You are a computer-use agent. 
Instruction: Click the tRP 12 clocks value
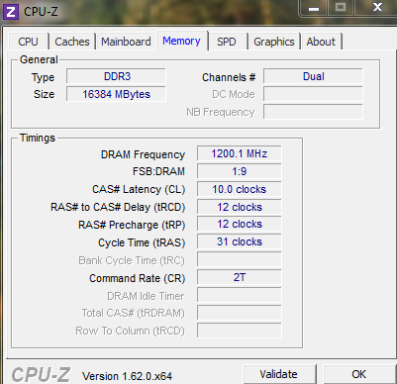[x=240, y=225]
